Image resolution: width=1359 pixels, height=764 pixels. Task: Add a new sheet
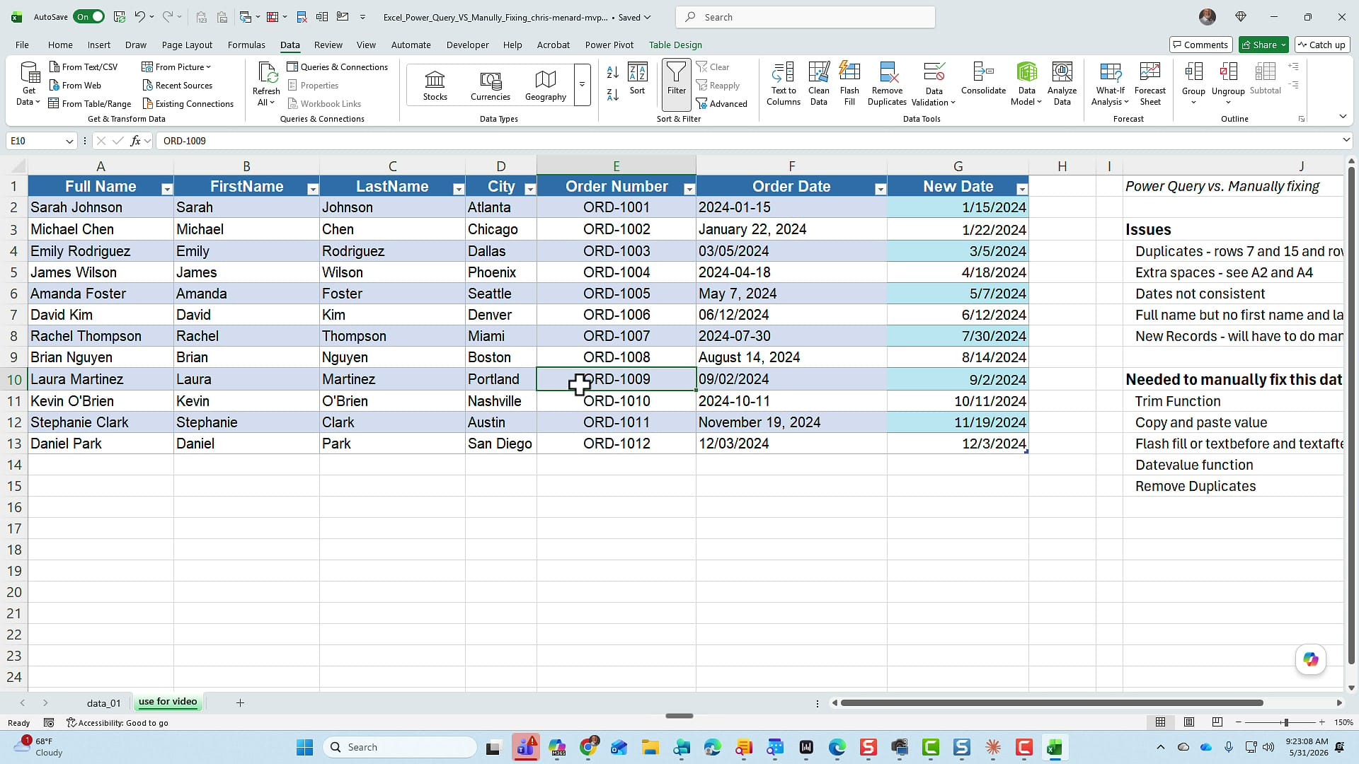pos(240,702)
